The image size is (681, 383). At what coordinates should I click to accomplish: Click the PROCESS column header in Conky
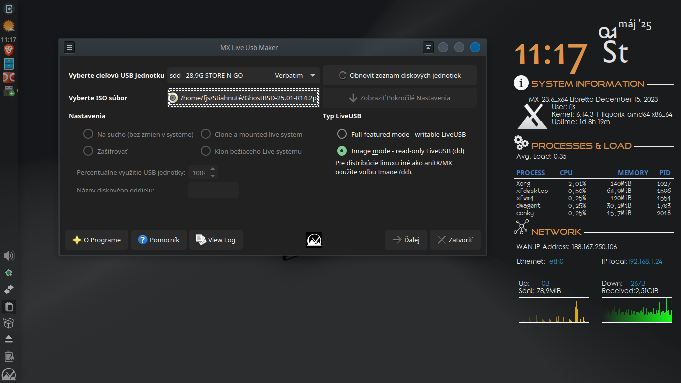click(x=531, y=173)
